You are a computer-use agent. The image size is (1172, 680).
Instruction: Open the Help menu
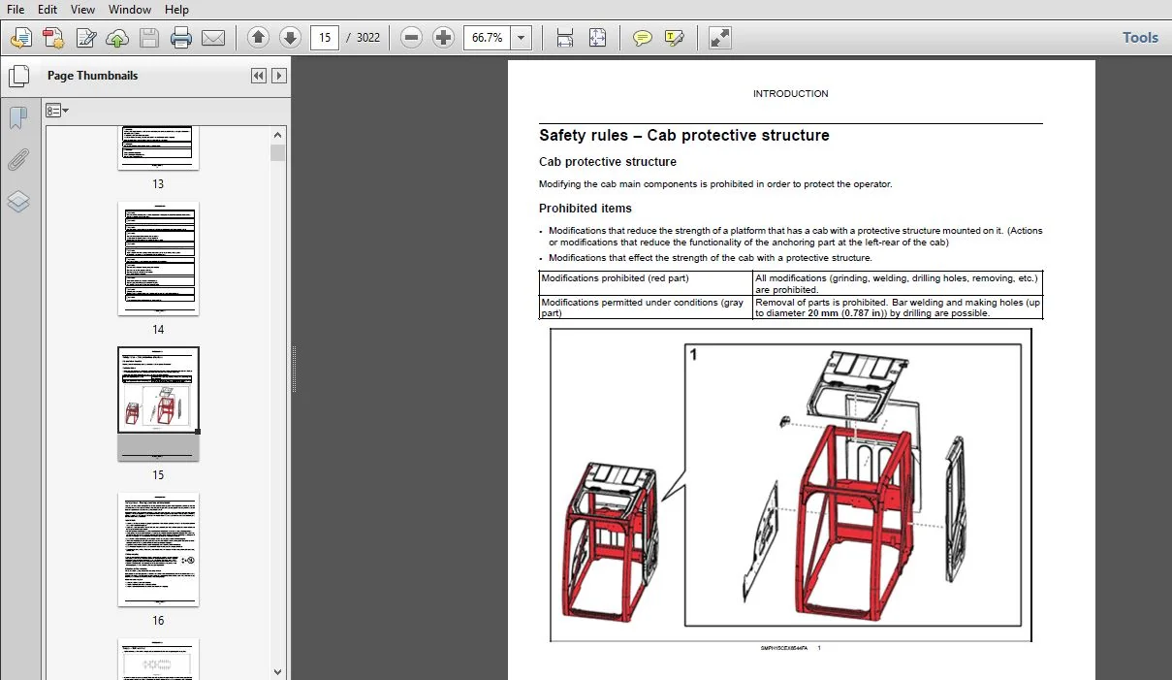pyautogui.click(x=177, y=10)
